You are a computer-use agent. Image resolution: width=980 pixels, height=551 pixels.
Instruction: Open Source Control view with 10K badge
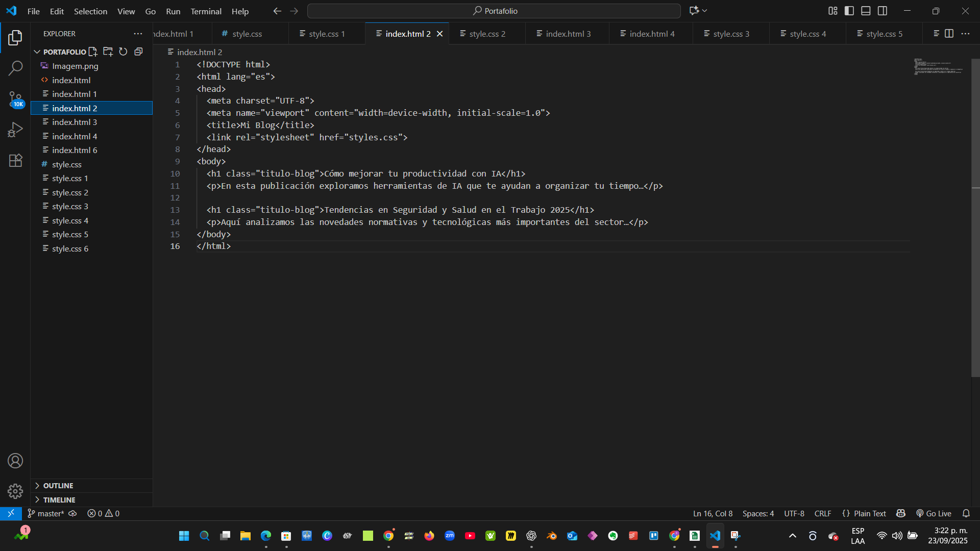(x=15, y=99)
